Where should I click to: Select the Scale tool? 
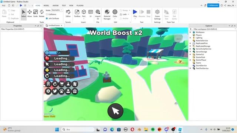tap(36, 13)
